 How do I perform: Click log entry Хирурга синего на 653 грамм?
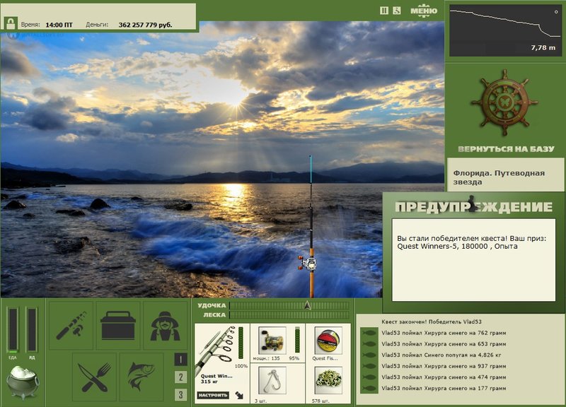point(444,344)
